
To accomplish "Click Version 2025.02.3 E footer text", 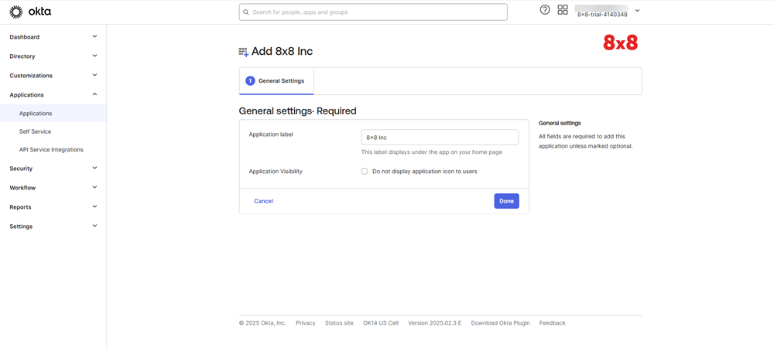I will [434, 323].
